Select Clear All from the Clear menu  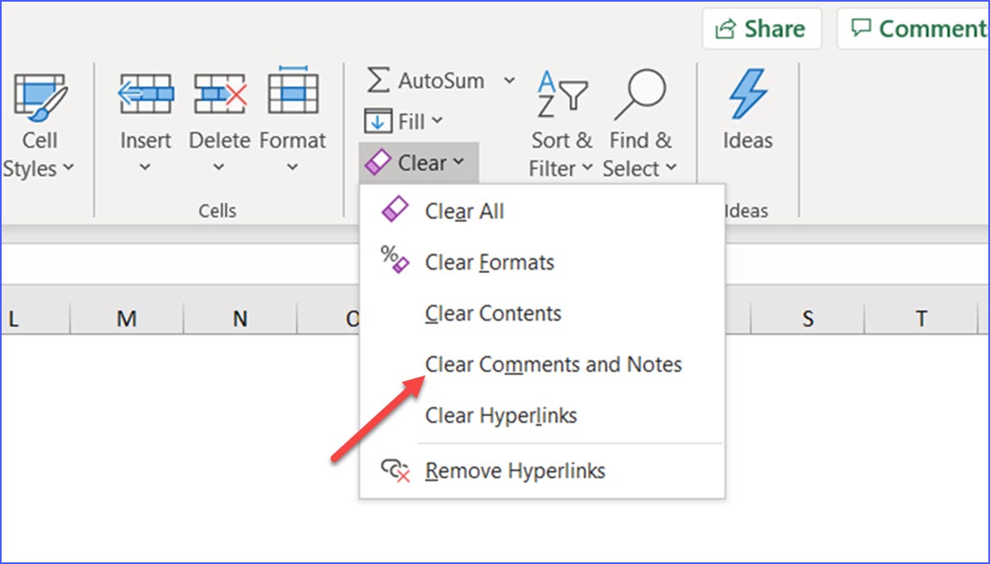coord(464,210)
